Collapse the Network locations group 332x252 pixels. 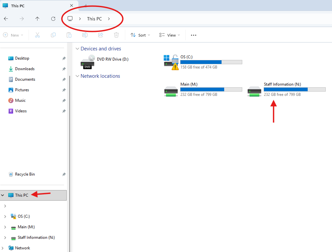(77, 76)
